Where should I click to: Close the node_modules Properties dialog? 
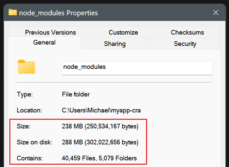pyautogui.click(x=216, y=13)
